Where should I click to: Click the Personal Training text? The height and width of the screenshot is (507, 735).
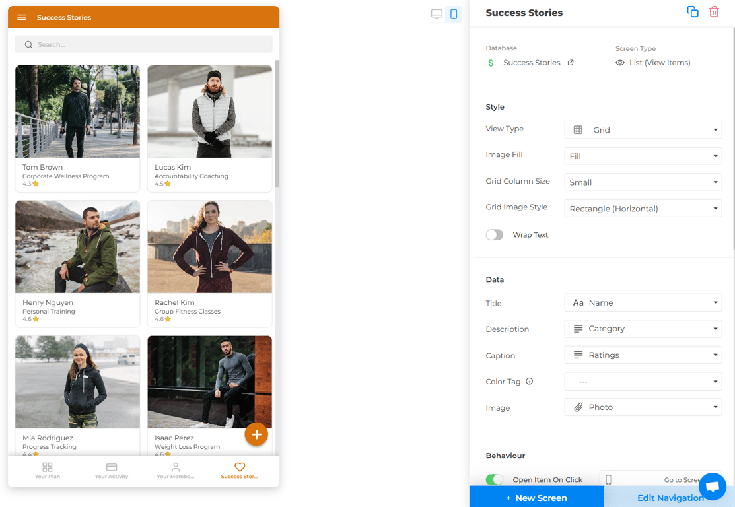tap(49, 312)
